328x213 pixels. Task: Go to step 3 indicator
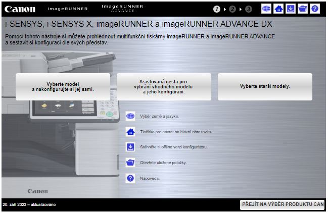(x=249, y=9)
